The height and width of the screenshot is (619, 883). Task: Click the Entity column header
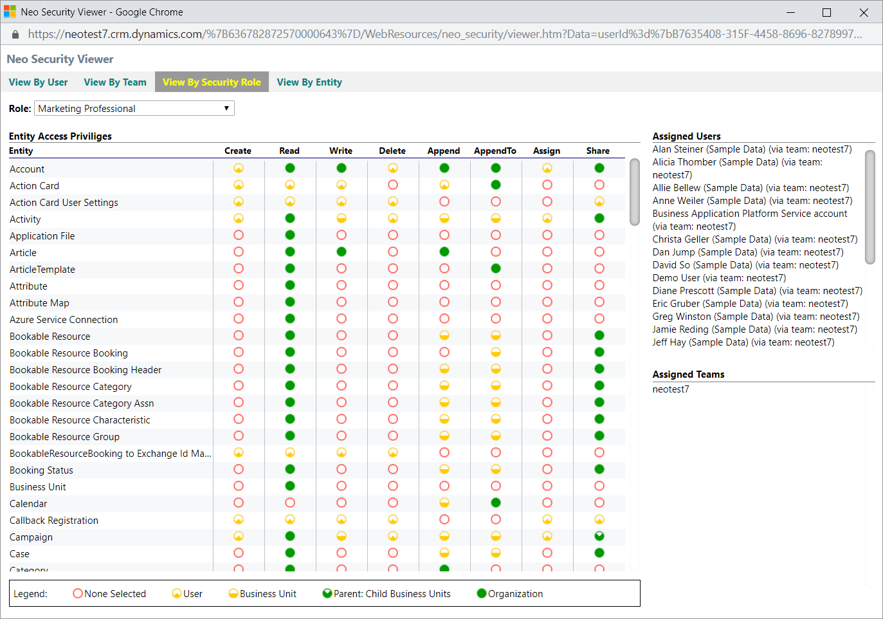(21, 151)
